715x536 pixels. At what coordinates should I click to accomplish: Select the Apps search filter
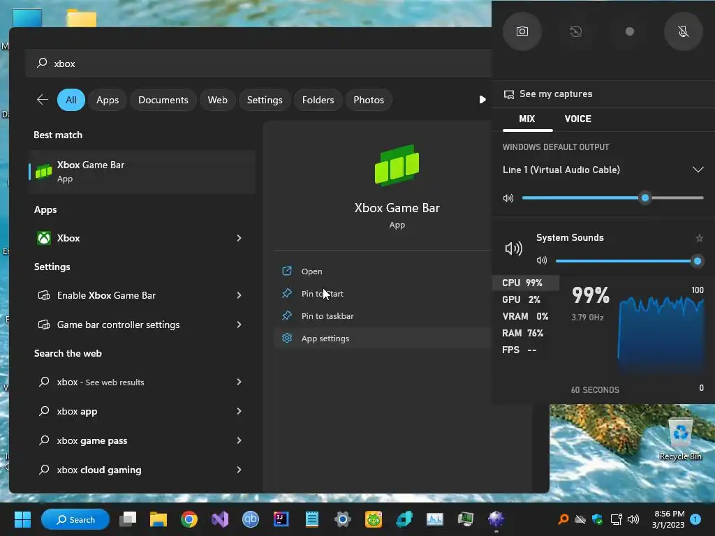(x=108, y=100)
